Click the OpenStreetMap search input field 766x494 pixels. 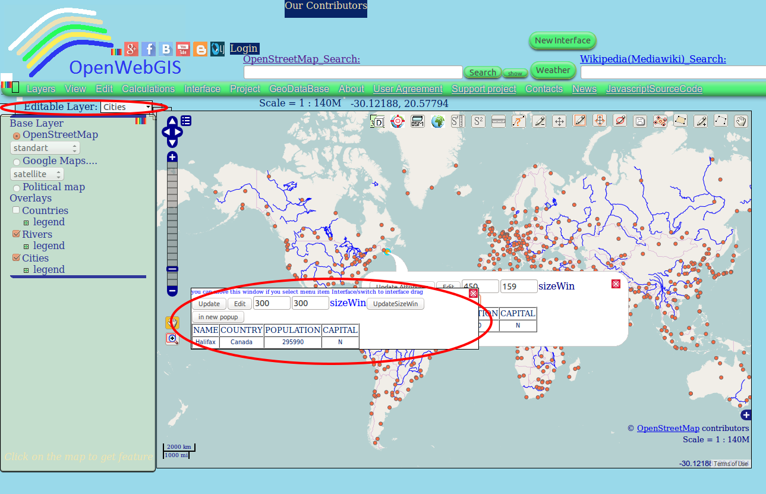353,73
